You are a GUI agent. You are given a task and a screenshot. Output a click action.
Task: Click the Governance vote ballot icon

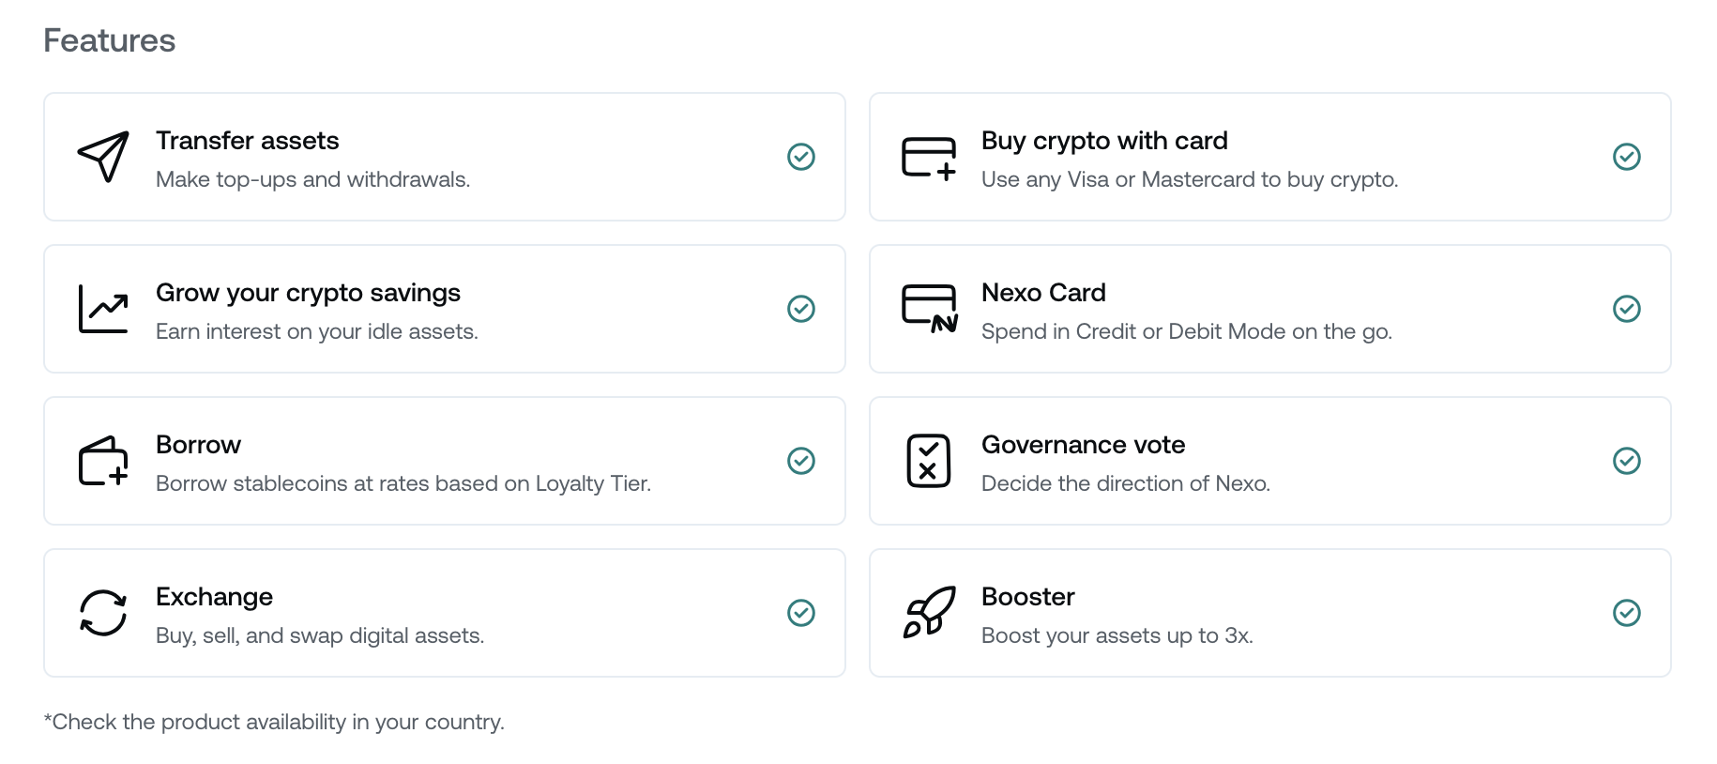click(x=929, y=461)
